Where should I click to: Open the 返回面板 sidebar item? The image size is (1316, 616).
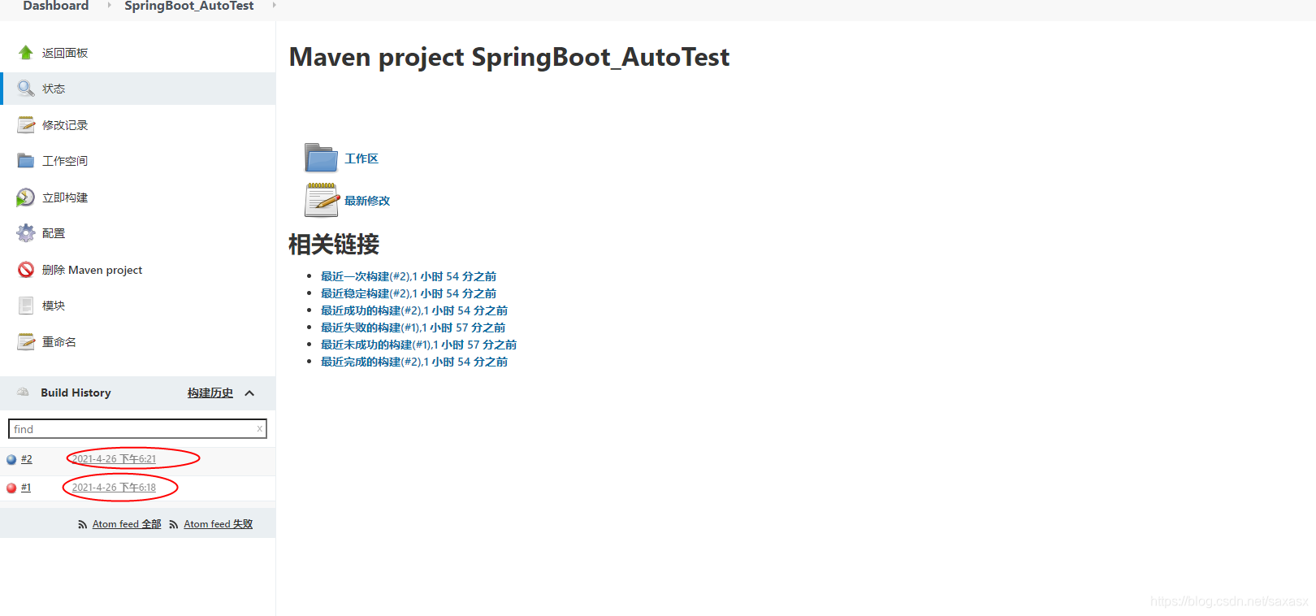click(x=65, y=53)
